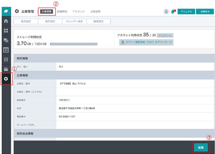Select the カレンダー設定 sub-tab
Image resolution: width=215 pixels, height=154 pixels.
coord(74,21)
